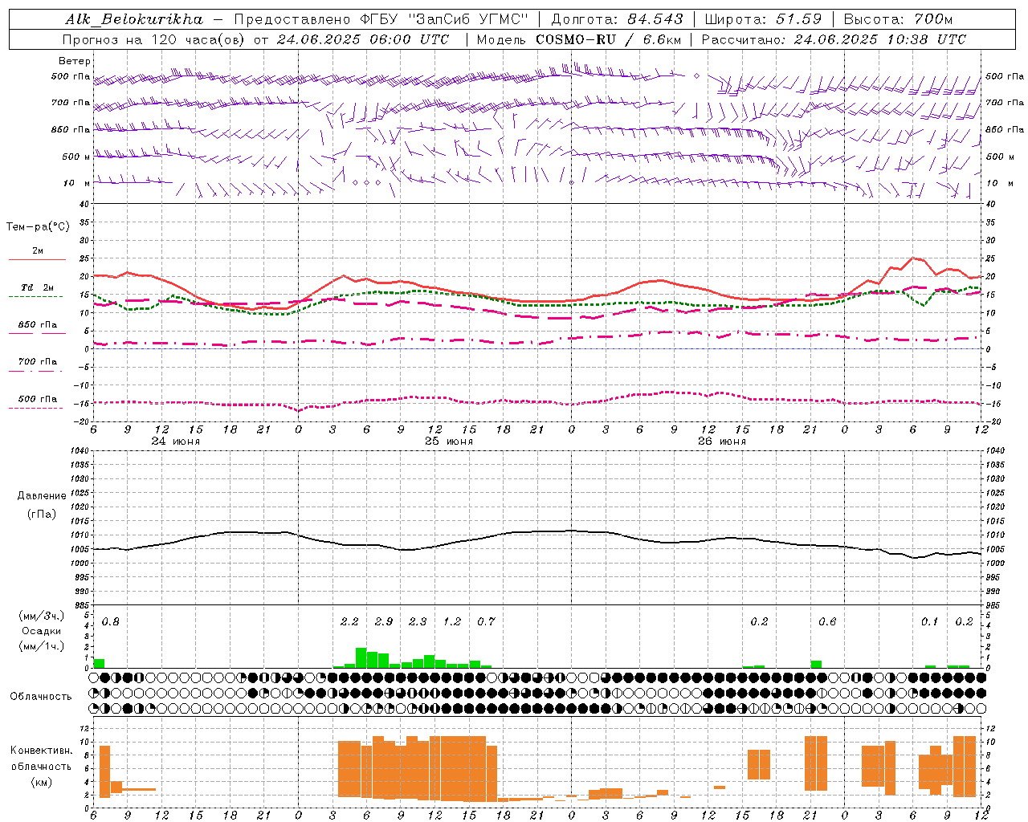Click the 0.7 precipitation total value
Screen dimensions: 1028x822
click(487, 622)
